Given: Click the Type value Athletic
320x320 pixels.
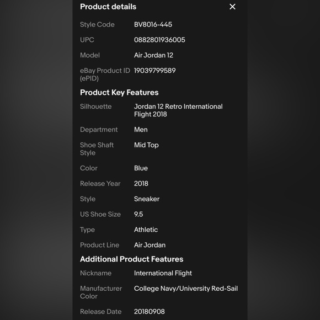Looking at the screenshot, I should pyautogui.click(x=146, y=230).
